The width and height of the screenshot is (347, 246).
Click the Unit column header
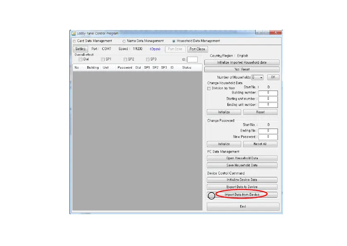(x=105, y=67)
